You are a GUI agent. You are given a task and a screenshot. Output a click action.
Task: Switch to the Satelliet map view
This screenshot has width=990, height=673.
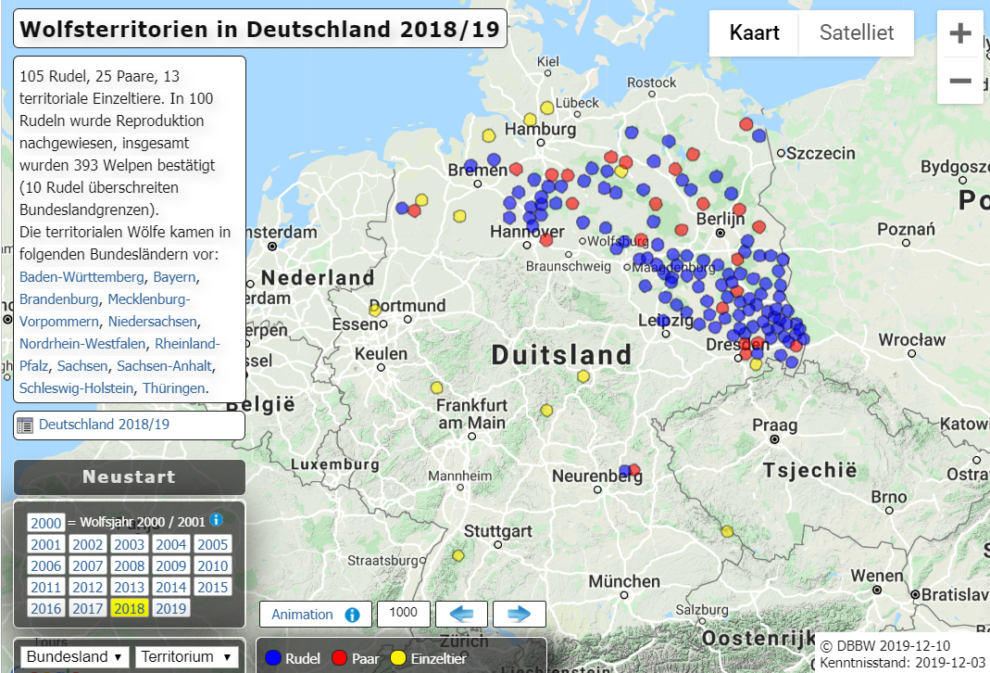[855, 32]
